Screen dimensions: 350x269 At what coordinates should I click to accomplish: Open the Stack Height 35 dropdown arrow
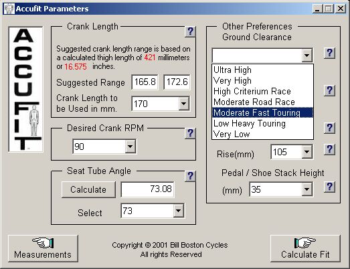point(307,189)
